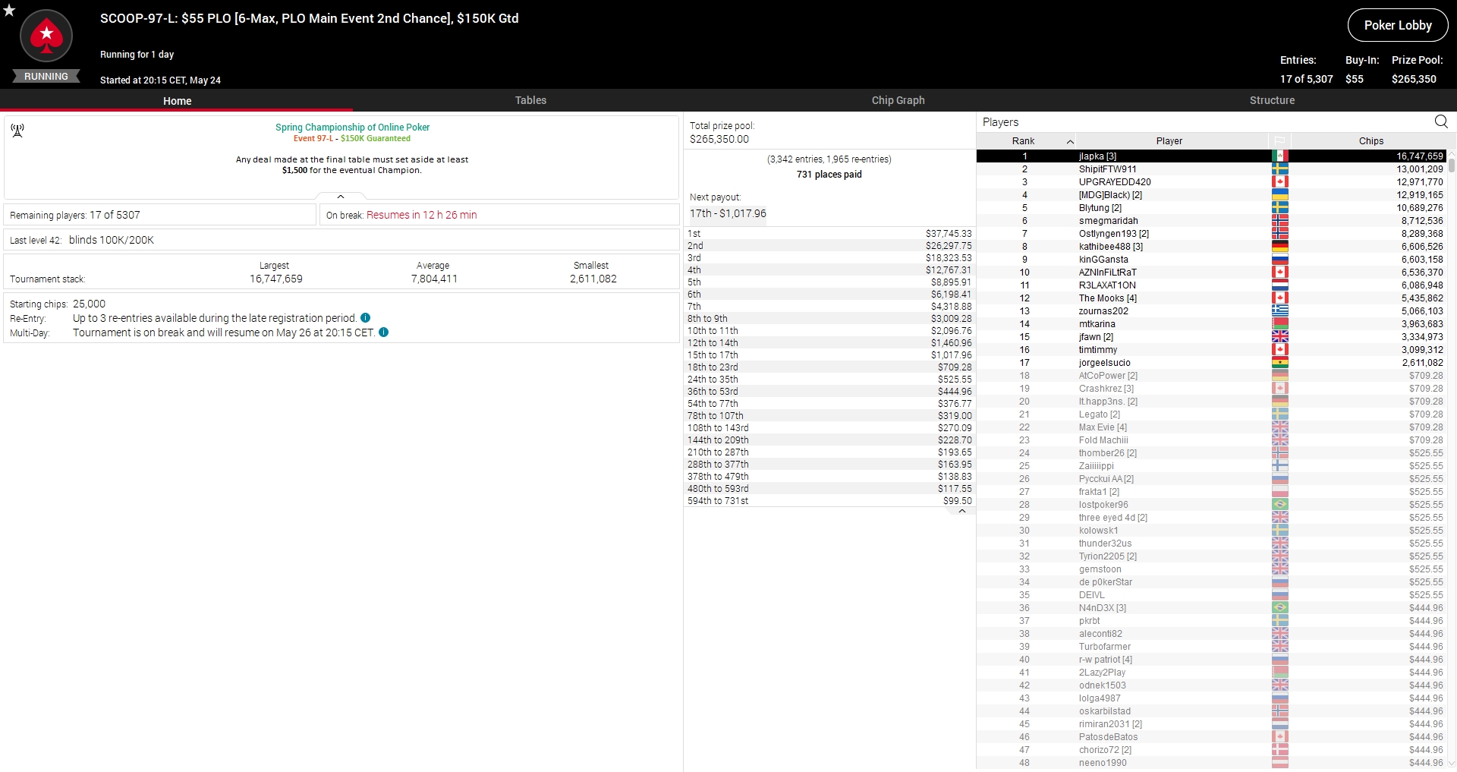Select player [MDG]Black) [2]
The height and width of the screenshot is (772, 1457).
(1211, 195)
